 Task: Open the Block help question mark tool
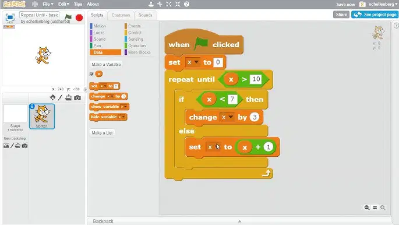pyautogui.click(x=186, y=4)
